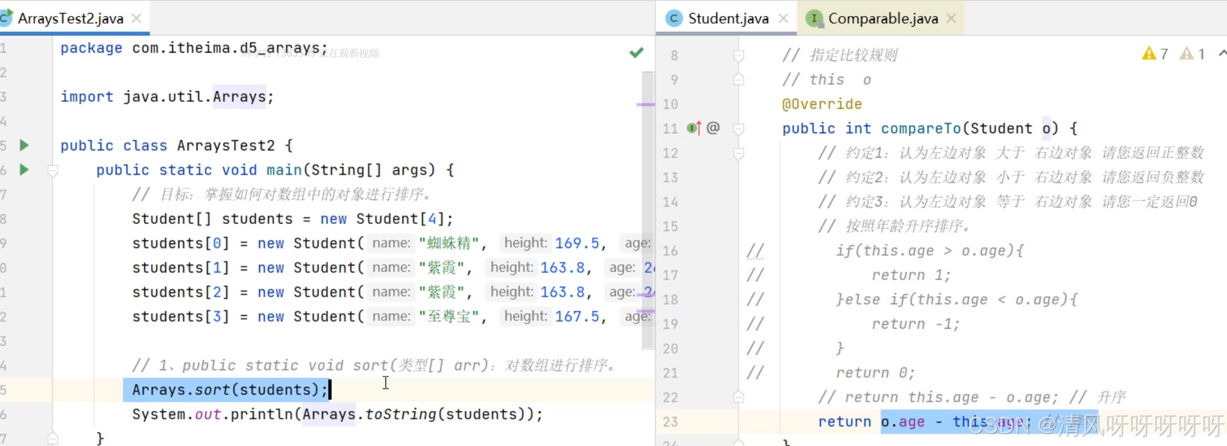Run the main method using its gutter arrow

coord(24,170)
